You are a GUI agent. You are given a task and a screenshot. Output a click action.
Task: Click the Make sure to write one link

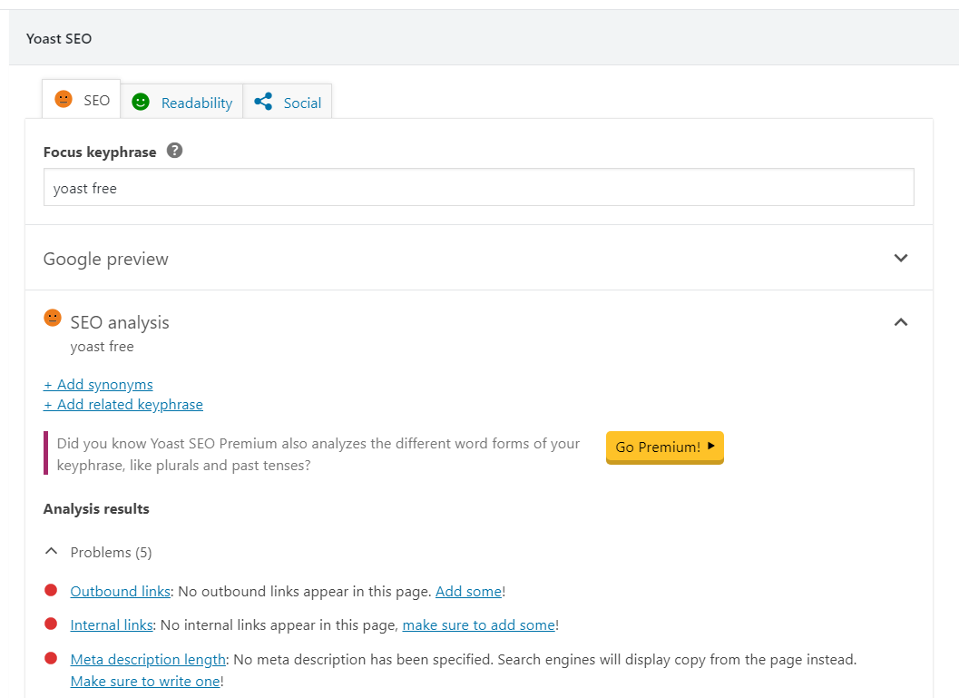coord(145,682)
